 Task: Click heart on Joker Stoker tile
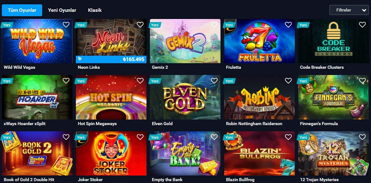pos(140,137)
